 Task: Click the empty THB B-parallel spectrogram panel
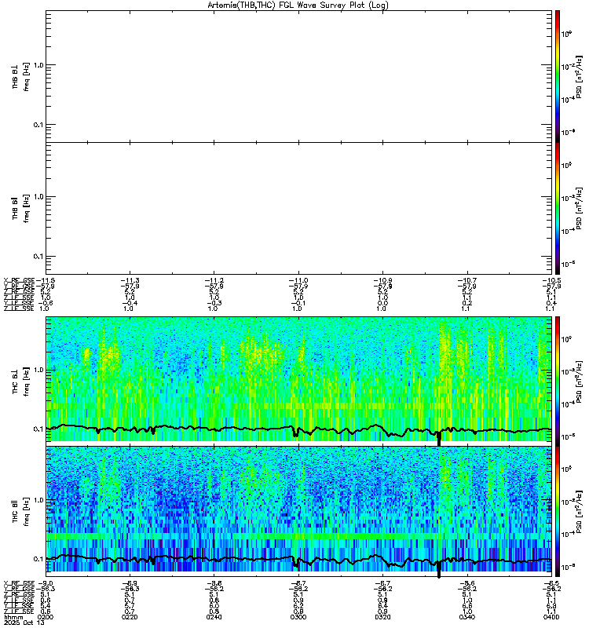coord(298,208)
